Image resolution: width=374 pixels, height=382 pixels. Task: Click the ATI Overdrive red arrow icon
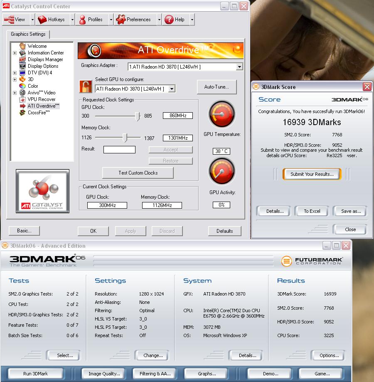[22, 106]
